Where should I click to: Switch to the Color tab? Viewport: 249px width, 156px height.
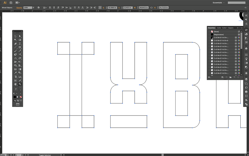point(219,28)
